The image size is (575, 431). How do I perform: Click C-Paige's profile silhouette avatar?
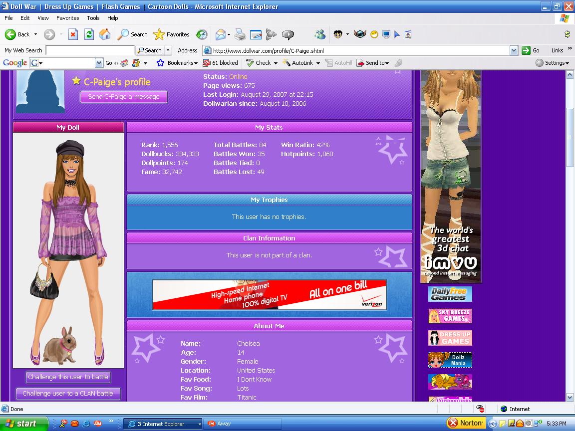tap(40, 92)
